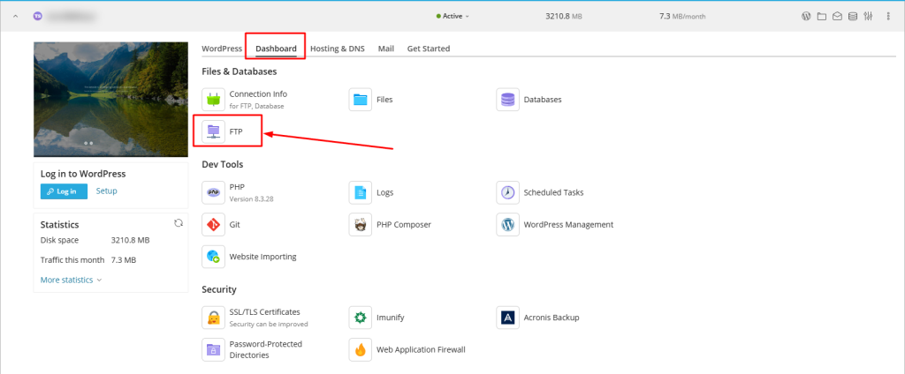Refresh the Statistics panel
Viewport: 905px width, 374px height.
179,223
